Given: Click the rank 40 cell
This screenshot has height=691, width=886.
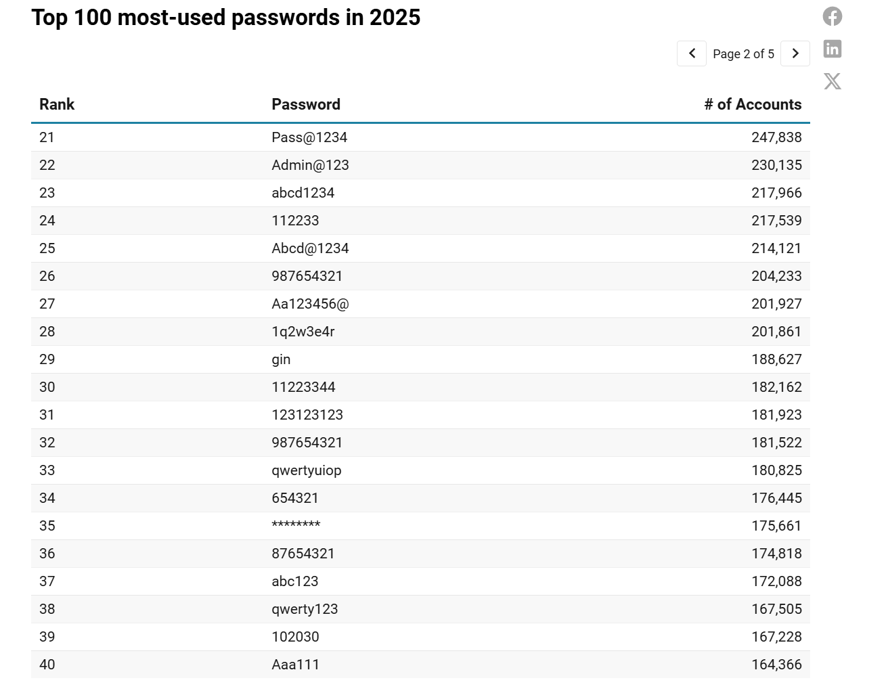Looking at the screenshot, I should (47, 665).
